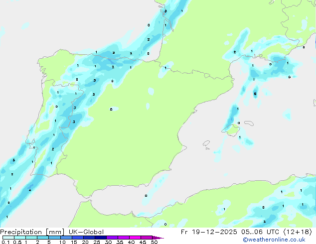Click the 25–30 mm dark blue legend swatch
The width and height of the screenshot is (316, 244).
pos(101,238)
